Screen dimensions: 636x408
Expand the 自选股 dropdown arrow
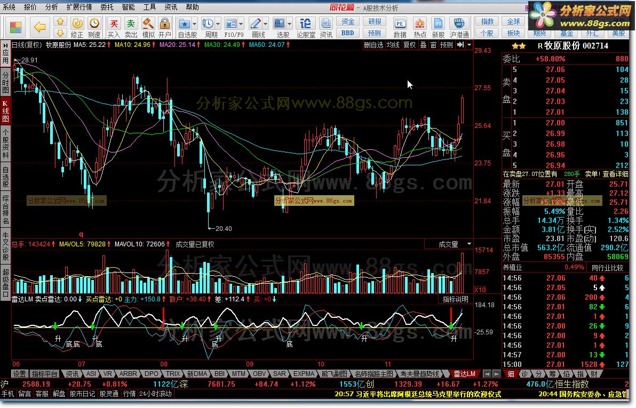coord(194,23)
